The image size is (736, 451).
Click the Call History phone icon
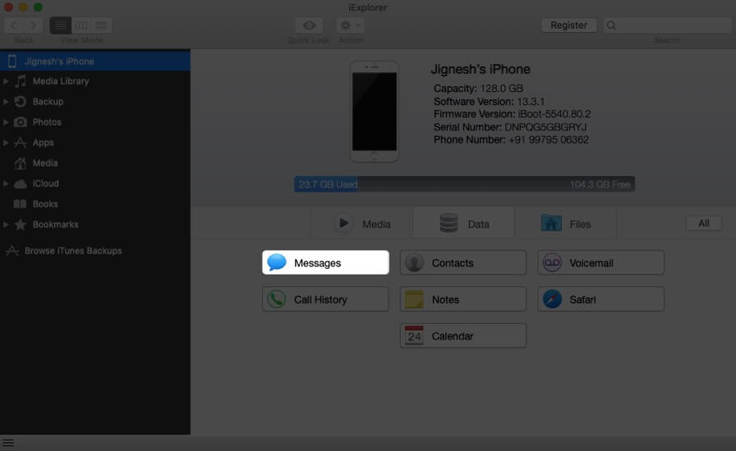point(277,299)
